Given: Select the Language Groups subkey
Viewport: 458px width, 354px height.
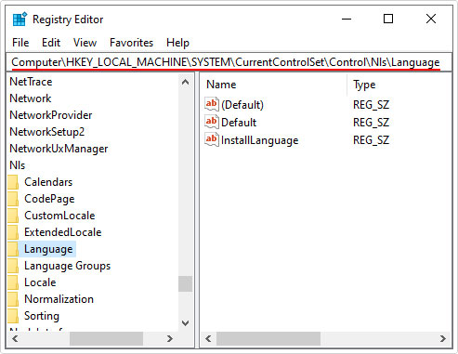Looking at the screenshot, I should point(68,266).
